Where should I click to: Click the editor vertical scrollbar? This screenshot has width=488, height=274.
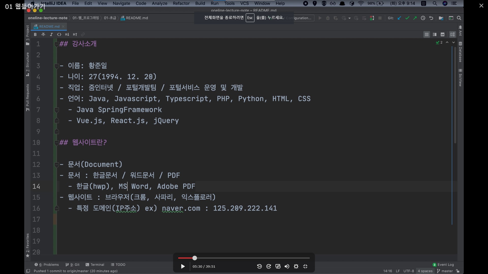coord(455,95)
